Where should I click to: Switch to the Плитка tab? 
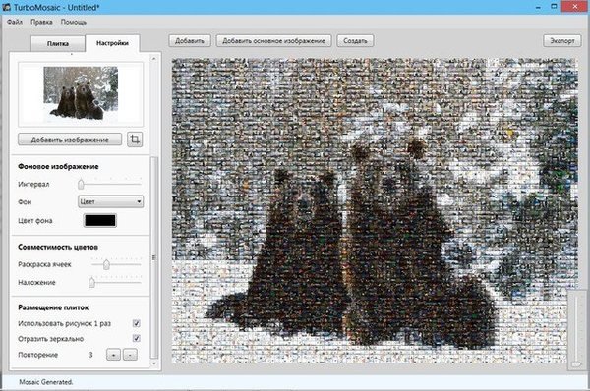pyautogui.click(x=58, y=43)
